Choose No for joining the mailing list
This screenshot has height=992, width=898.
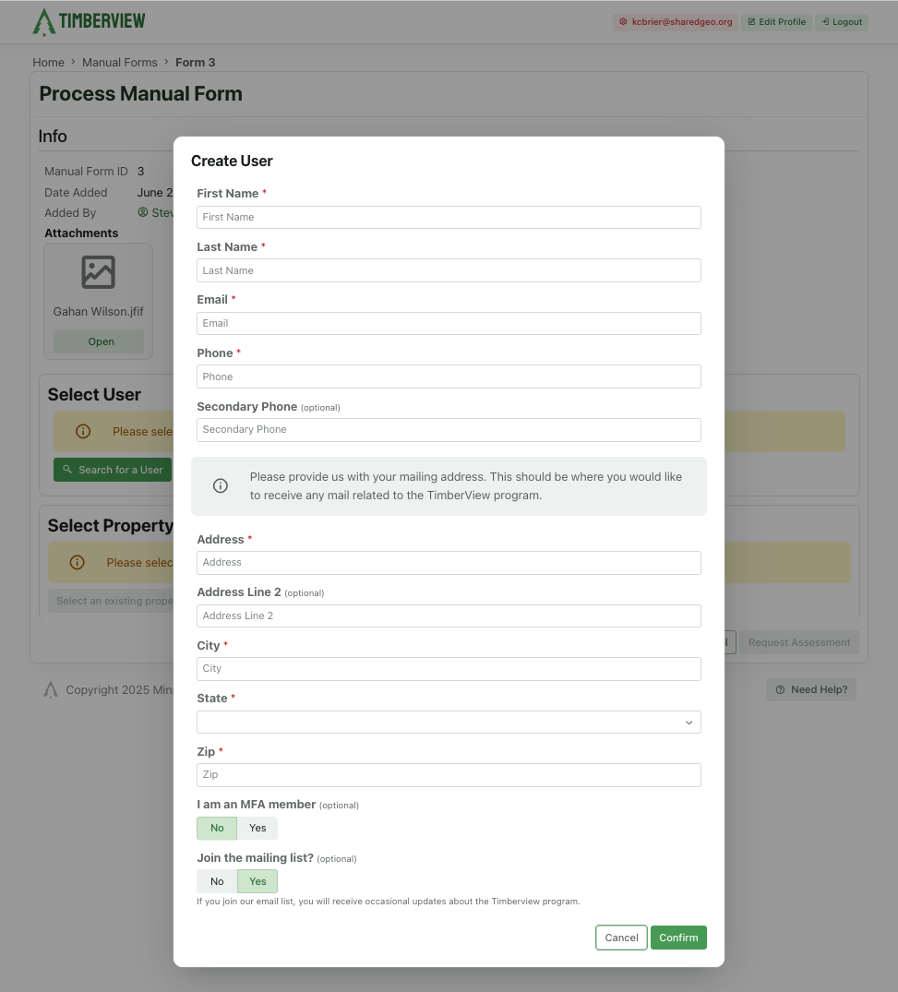coord(217,881)
